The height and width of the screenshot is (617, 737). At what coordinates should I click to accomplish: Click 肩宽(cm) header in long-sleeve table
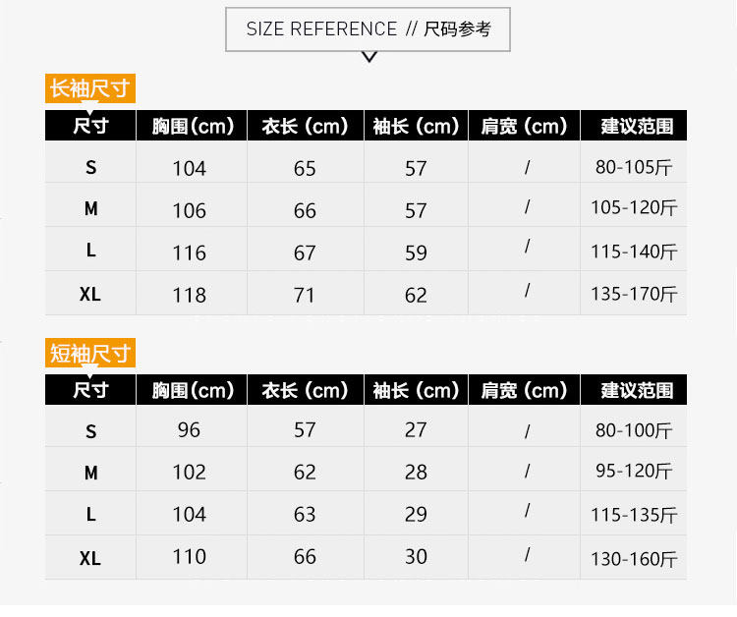pos(524,126)
